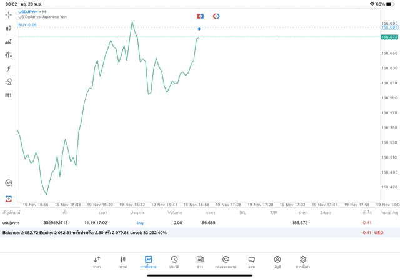
Task: Open the การตั้งค่า settings tab
Action: (303, 262)
